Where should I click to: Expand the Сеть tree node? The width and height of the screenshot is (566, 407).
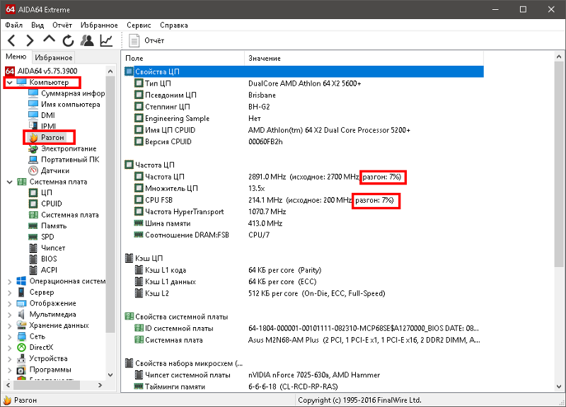click(x=10, y=337)
